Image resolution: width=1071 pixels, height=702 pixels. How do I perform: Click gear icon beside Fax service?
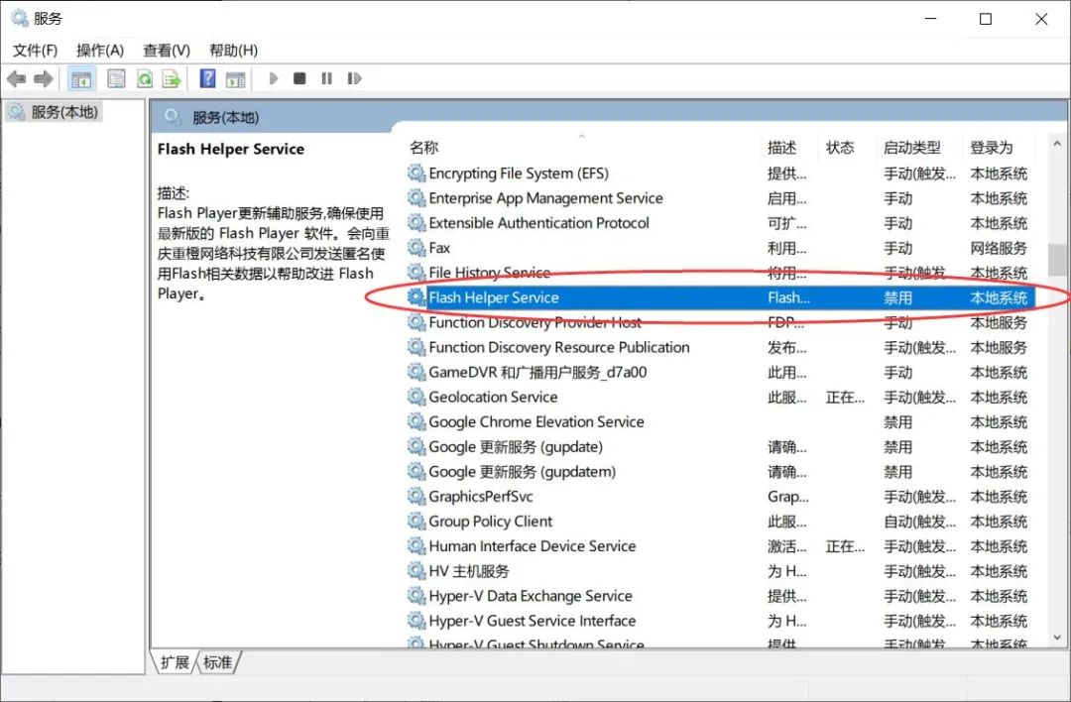(416, 248)
